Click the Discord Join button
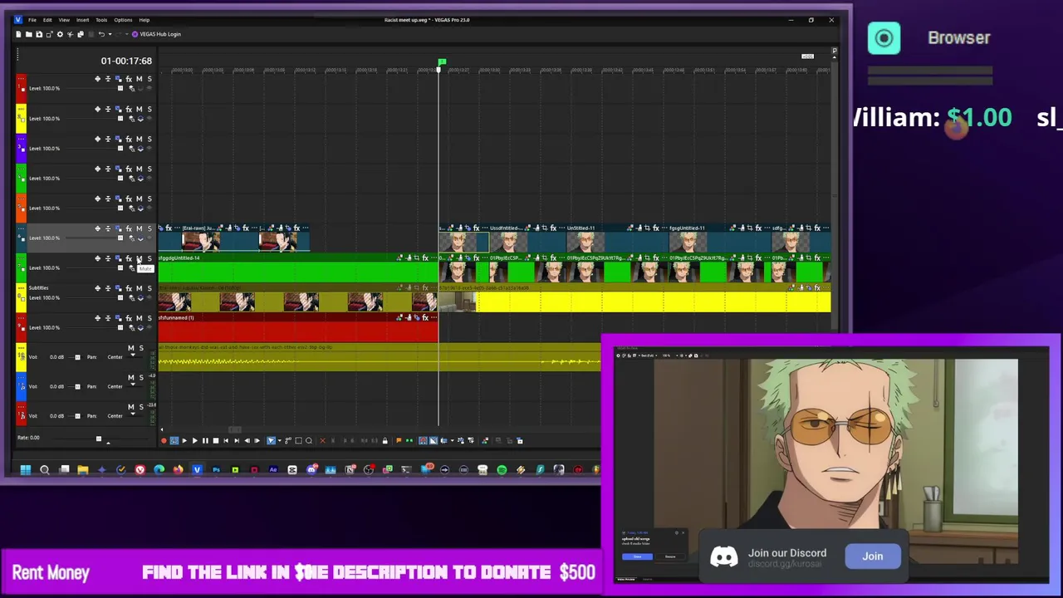1063x598 pixels. pyautogui.click(x=872, y=556)
